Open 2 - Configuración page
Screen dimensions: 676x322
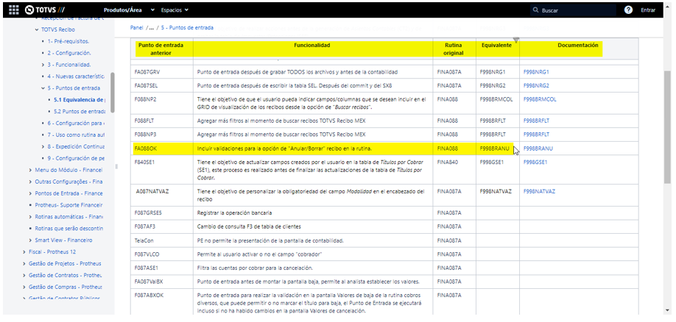(x=69, y=53)
